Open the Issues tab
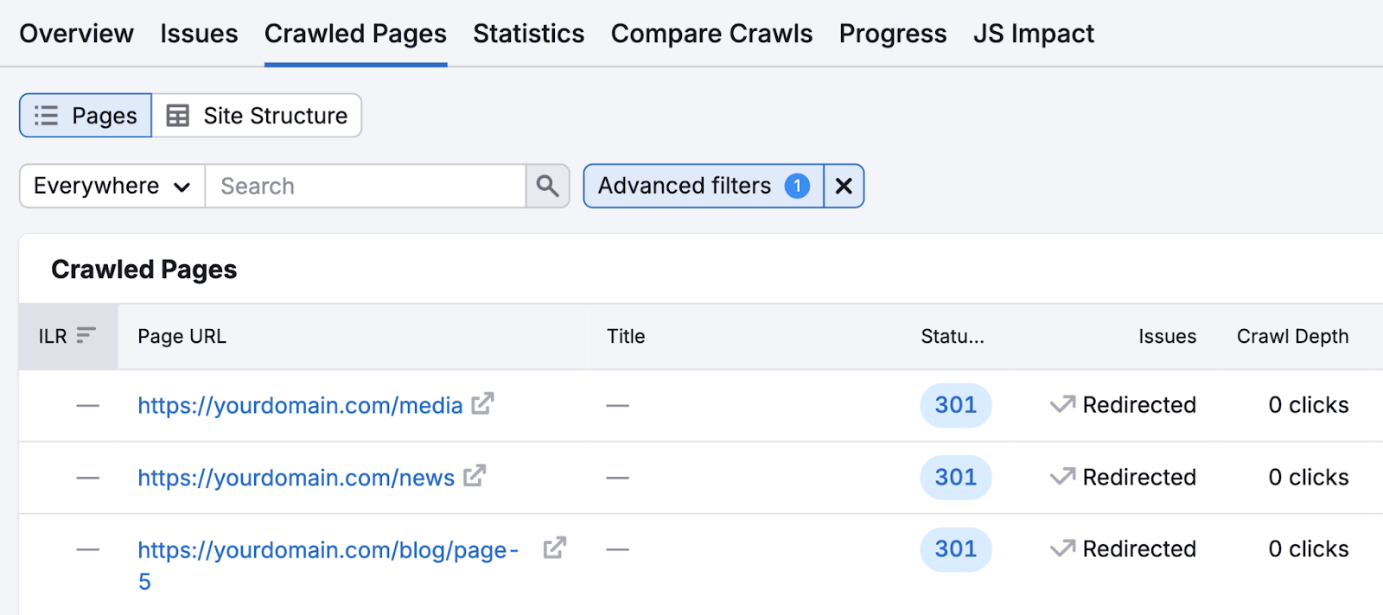 pyautogui.click(x=199, y=34)
